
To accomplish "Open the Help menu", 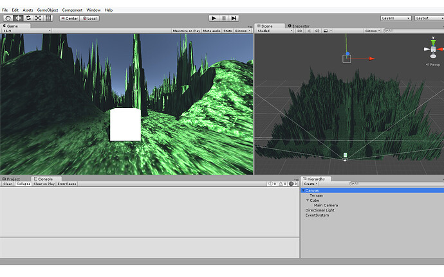I will pyautogui.click(x=109, y=10).
